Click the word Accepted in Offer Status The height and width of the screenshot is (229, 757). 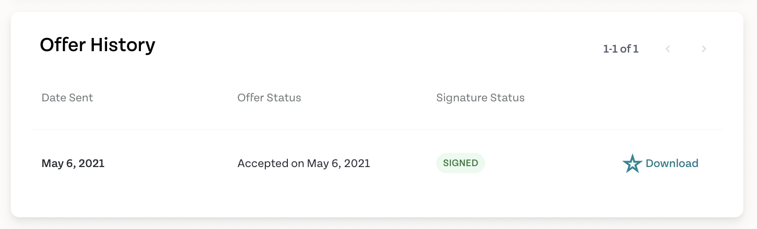pyautogui.click(x=263, y=163)
